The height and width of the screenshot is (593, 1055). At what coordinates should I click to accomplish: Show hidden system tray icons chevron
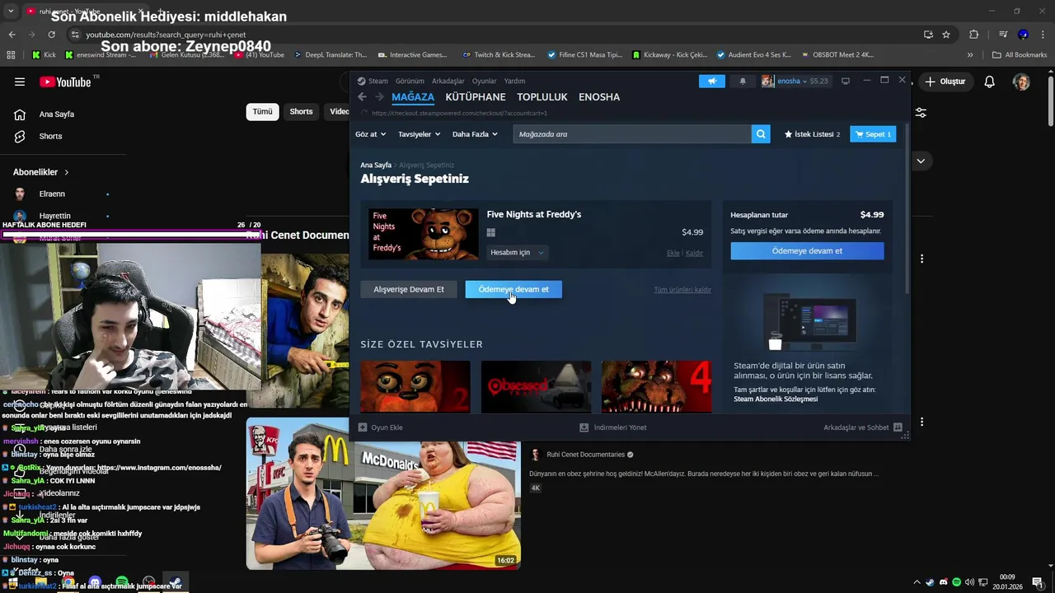coord(917,582)
